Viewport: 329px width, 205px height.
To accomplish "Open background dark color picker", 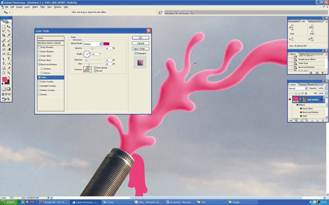I will pos(8,82).
